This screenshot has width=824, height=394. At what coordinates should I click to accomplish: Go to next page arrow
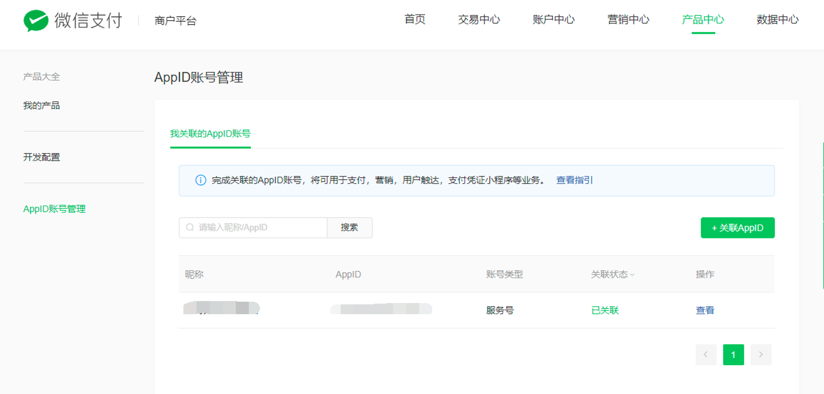[761, 354]
